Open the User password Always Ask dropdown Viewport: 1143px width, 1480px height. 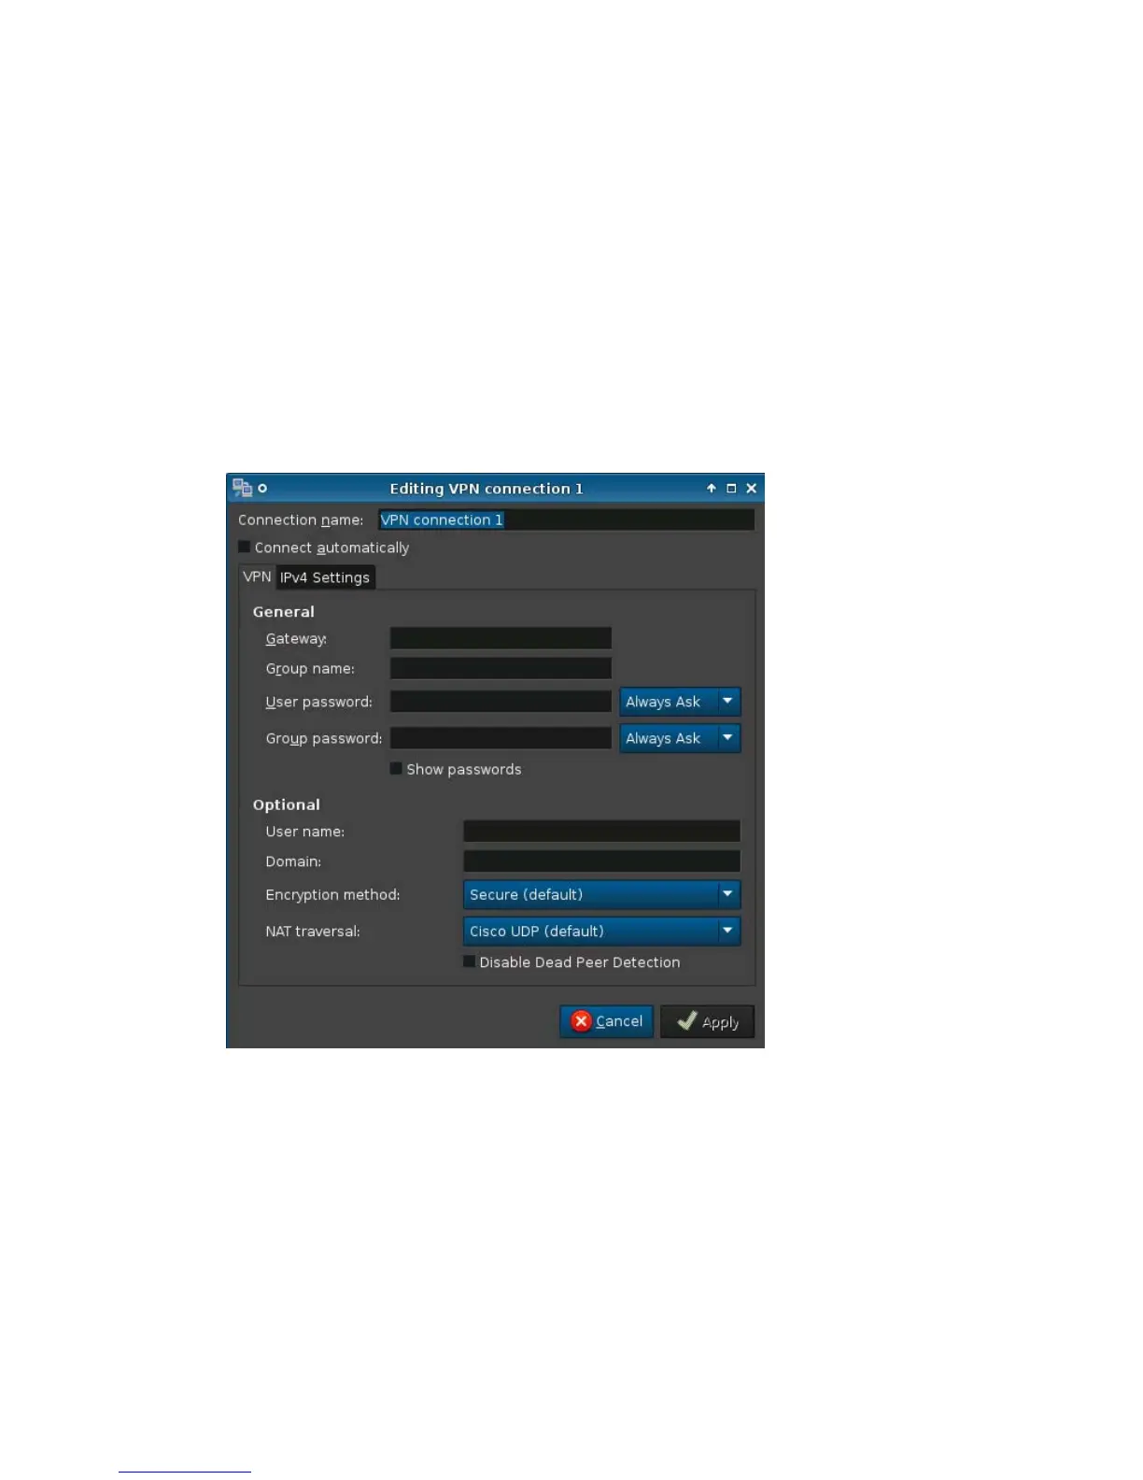tap(680, 702)
